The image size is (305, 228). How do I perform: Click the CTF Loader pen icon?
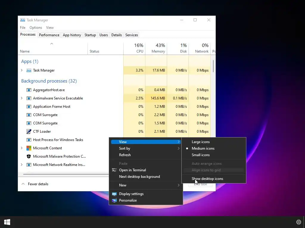pos(29,132)
